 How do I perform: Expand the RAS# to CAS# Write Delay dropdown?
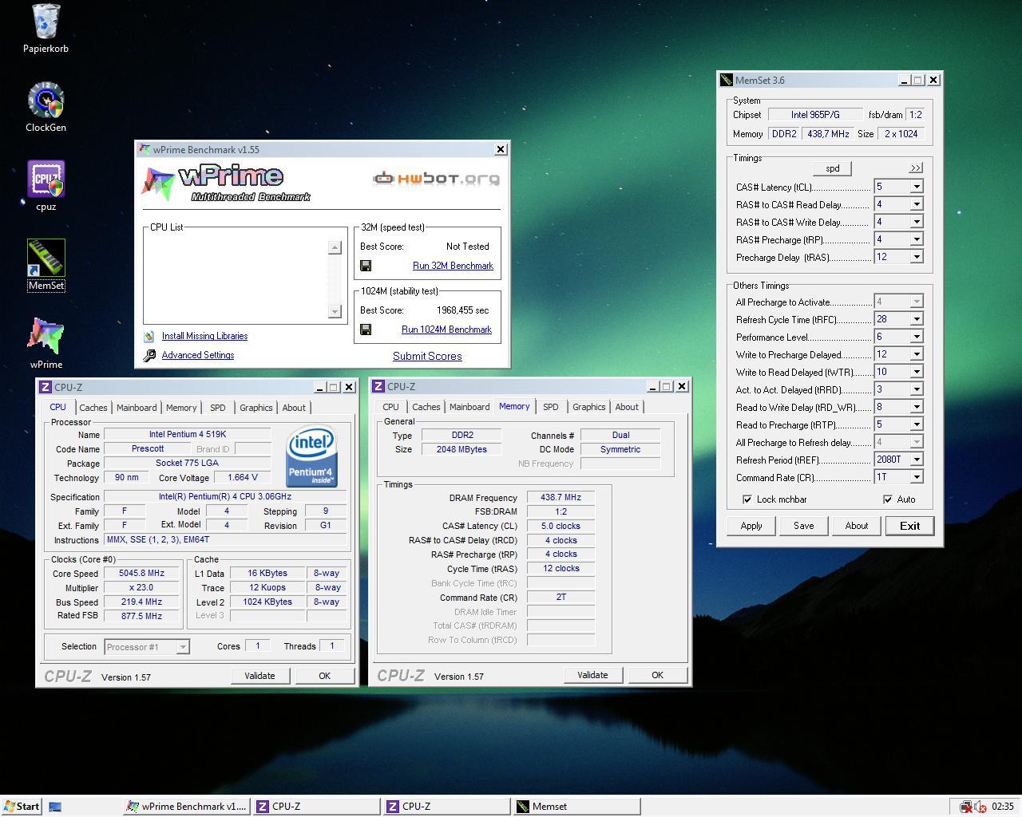pyautogui.click(x=917, y=222)
